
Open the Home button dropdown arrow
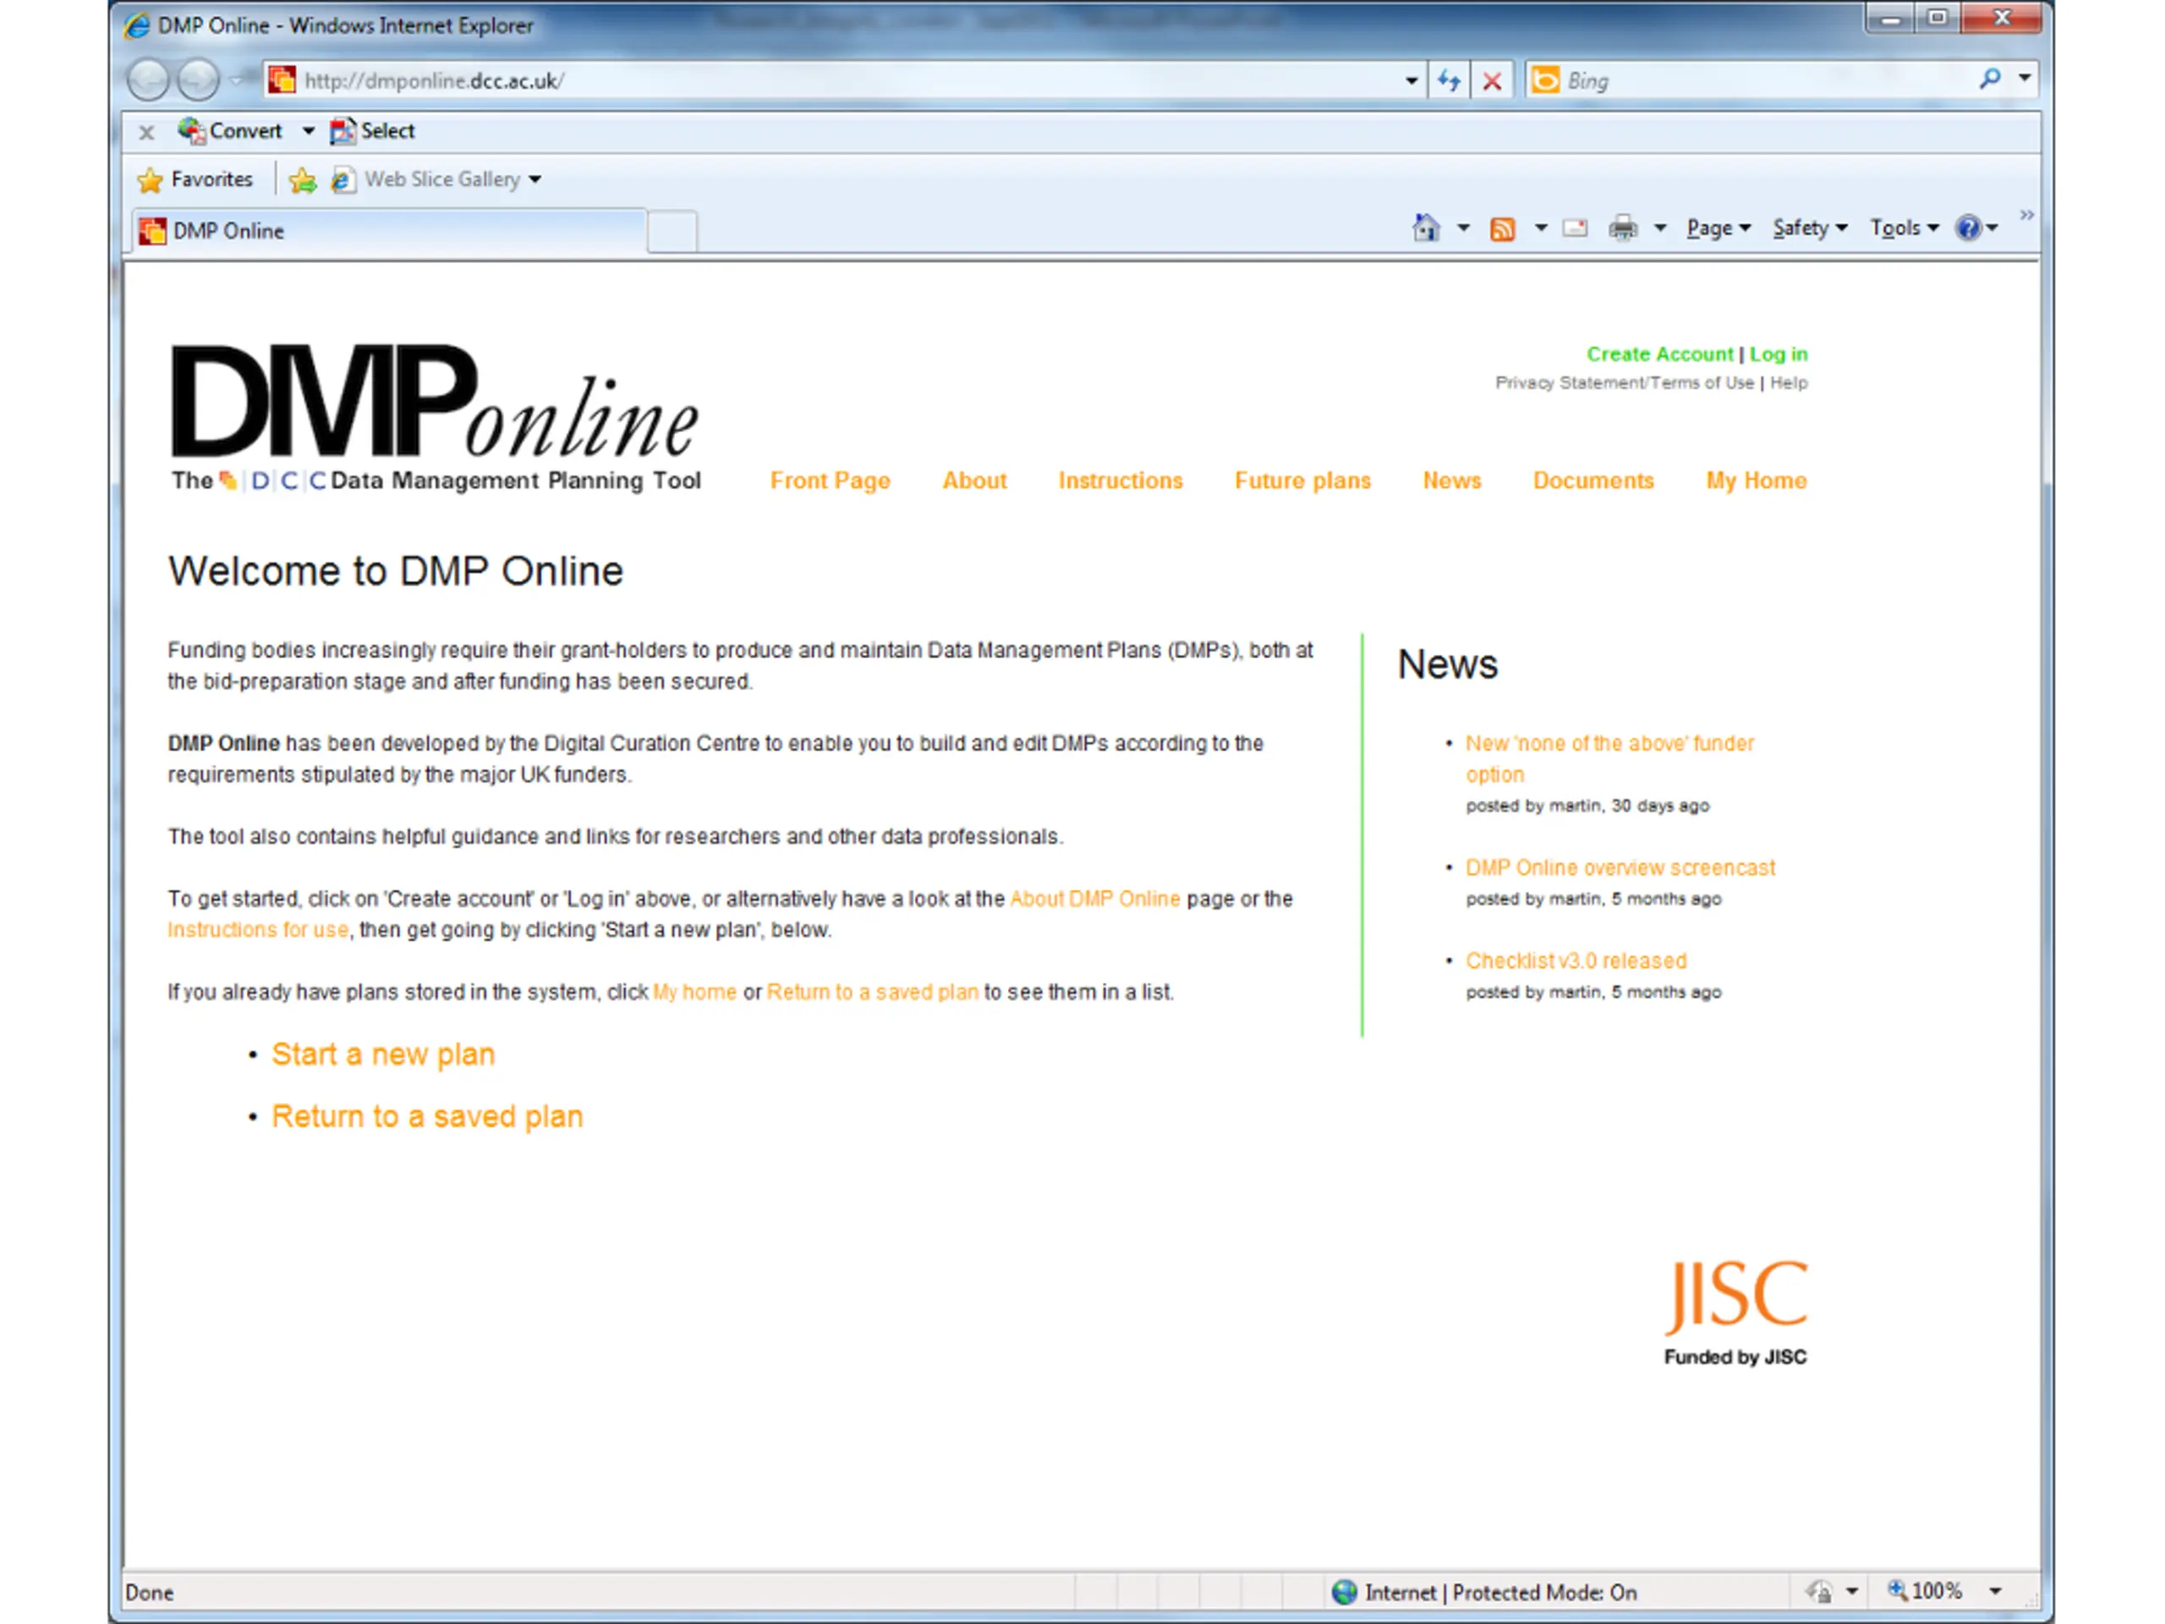click(x=1463, y=228)
